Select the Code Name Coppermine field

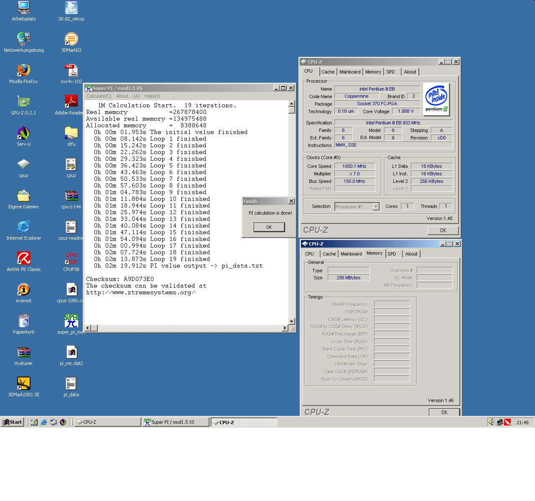[x=357, y=96]
